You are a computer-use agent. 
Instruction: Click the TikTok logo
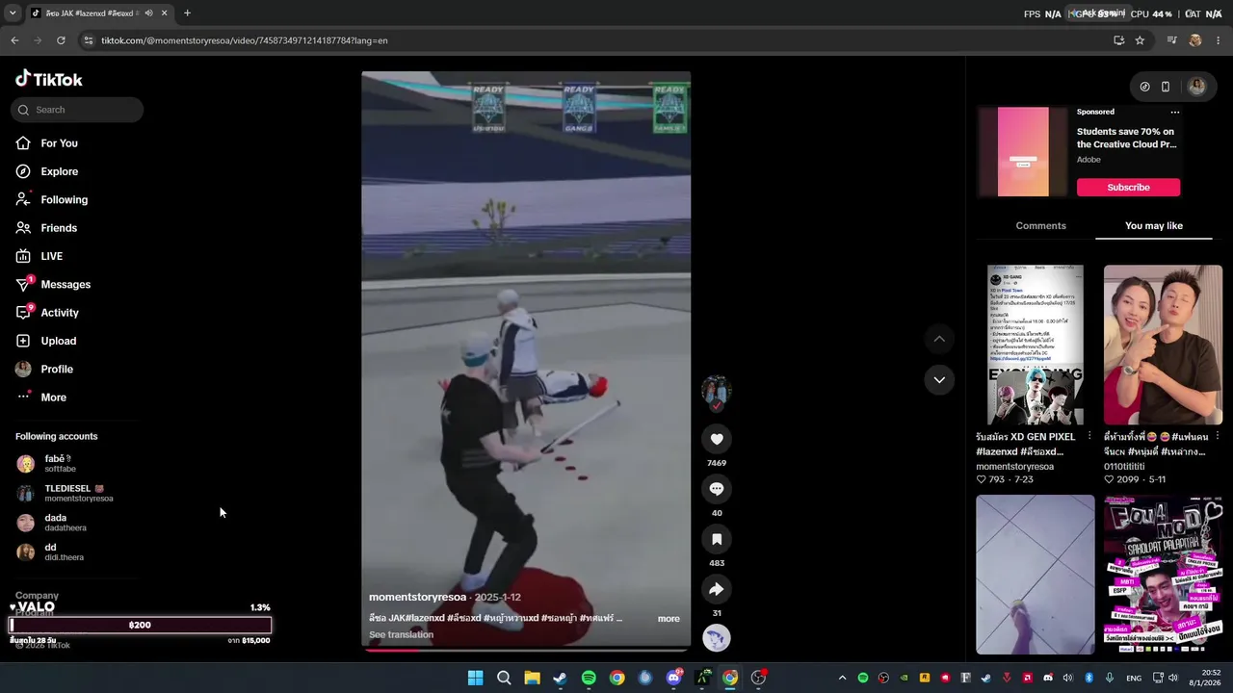click(49, 79)
